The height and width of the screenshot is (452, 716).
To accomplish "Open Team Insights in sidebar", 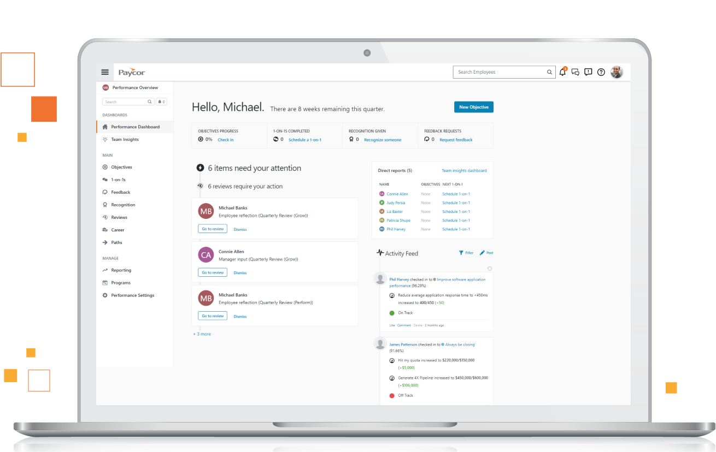I will (x=125, y=139).
